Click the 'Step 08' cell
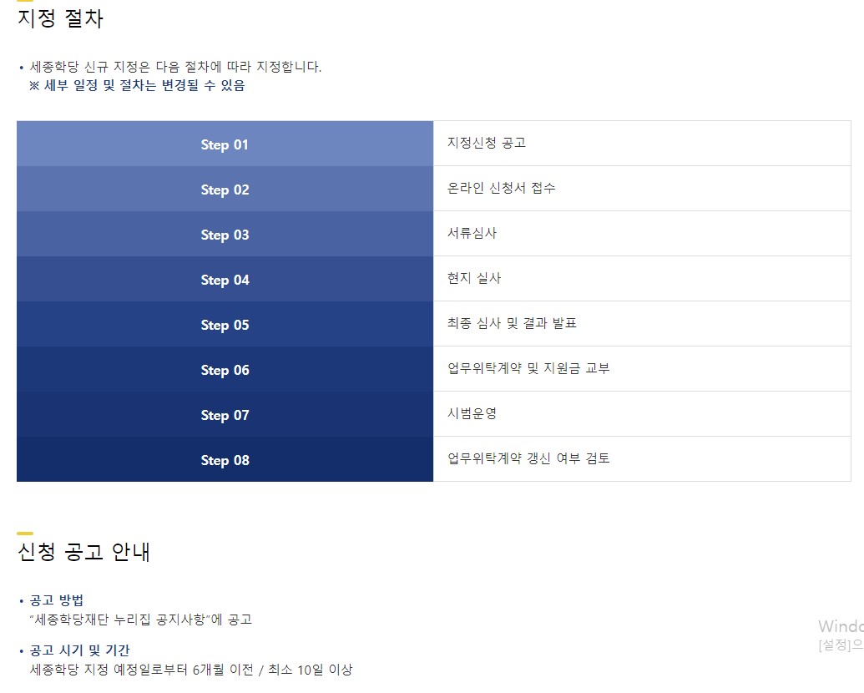 click(x=225, y=460)
